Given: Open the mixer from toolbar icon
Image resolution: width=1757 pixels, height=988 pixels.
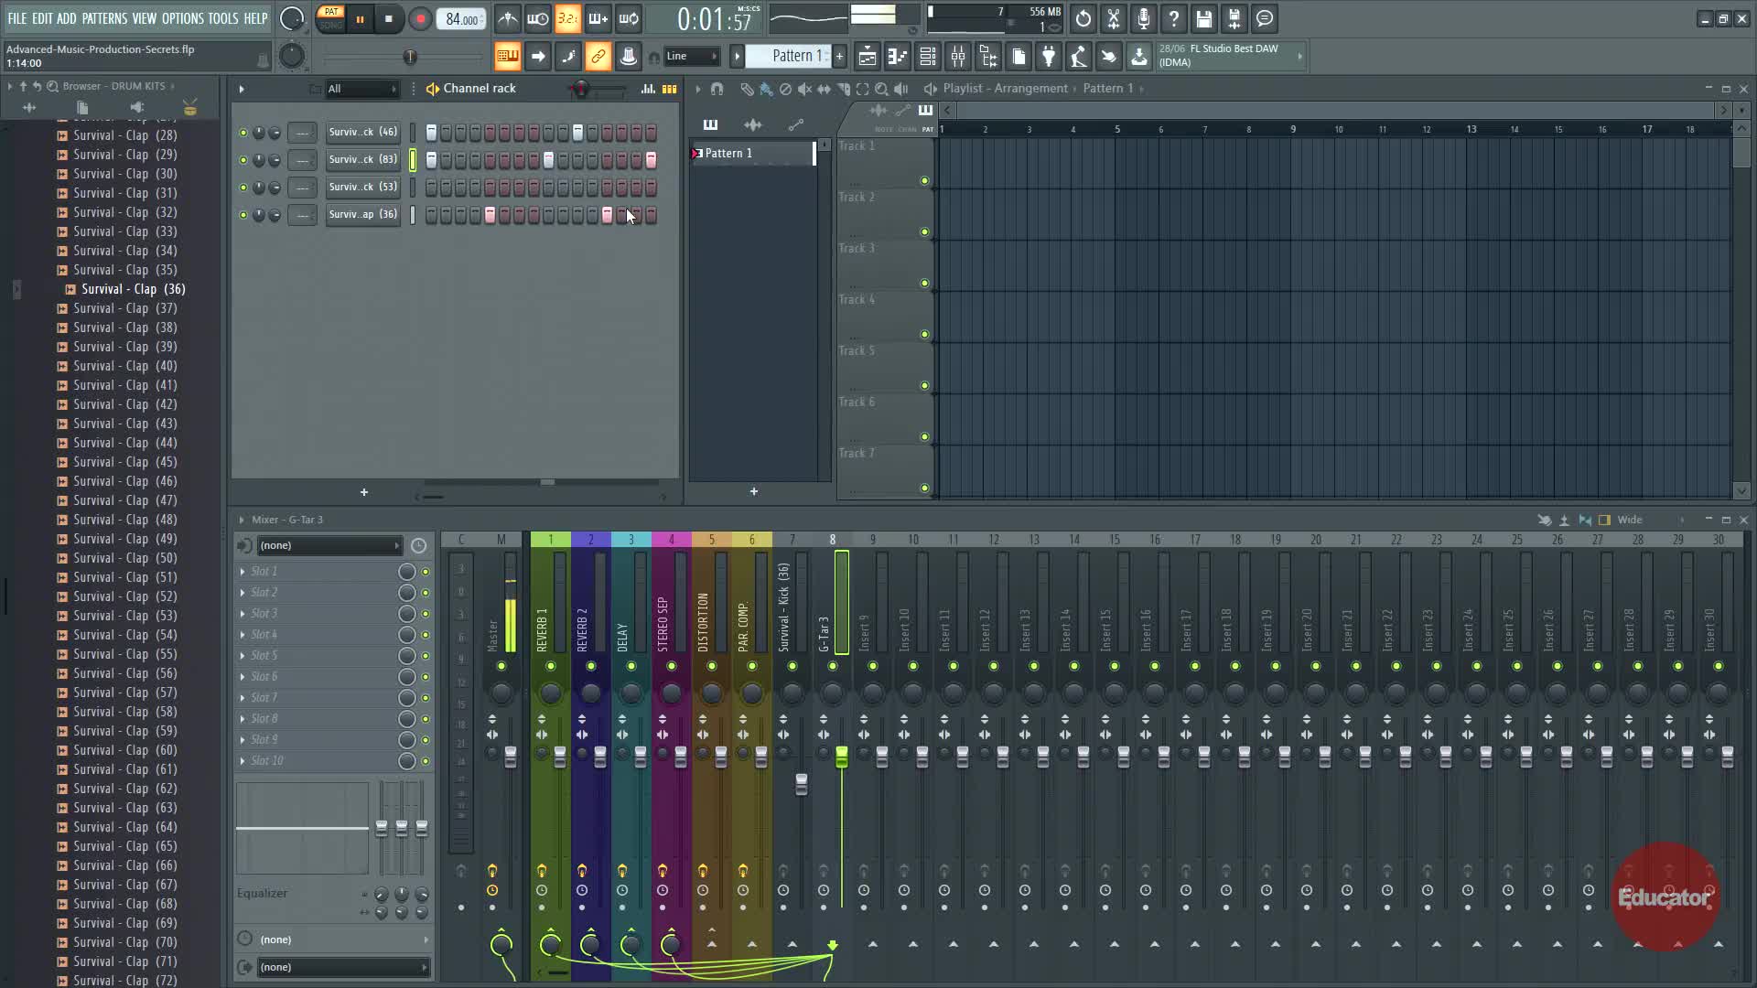Looking at the screenshot, I should (x=958, y=57).
